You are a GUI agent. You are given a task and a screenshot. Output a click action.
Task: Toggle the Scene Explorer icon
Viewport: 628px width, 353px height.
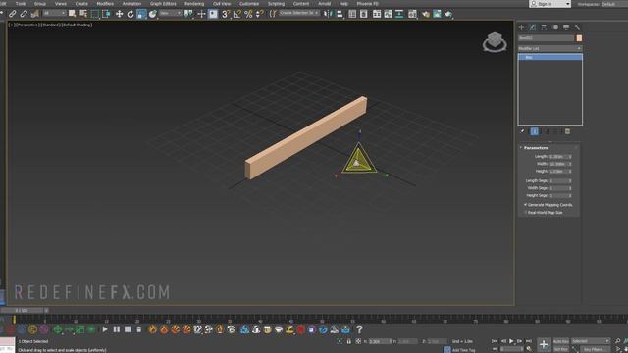pos(352,14)
